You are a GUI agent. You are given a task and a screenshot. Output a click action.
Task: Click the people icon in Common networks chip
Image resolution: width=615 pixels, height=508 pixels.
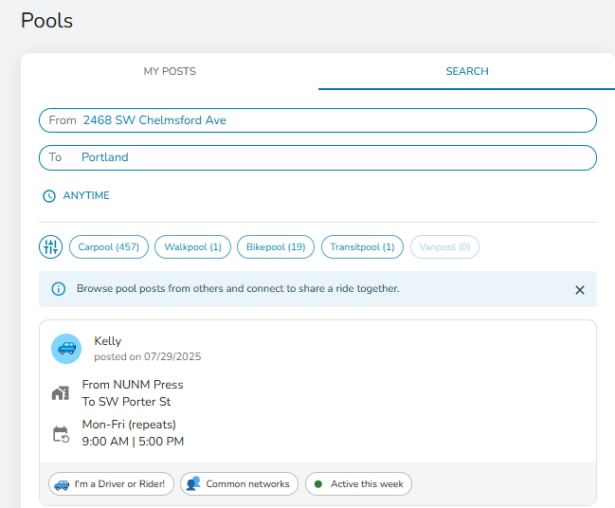click(x=193, y=483)
